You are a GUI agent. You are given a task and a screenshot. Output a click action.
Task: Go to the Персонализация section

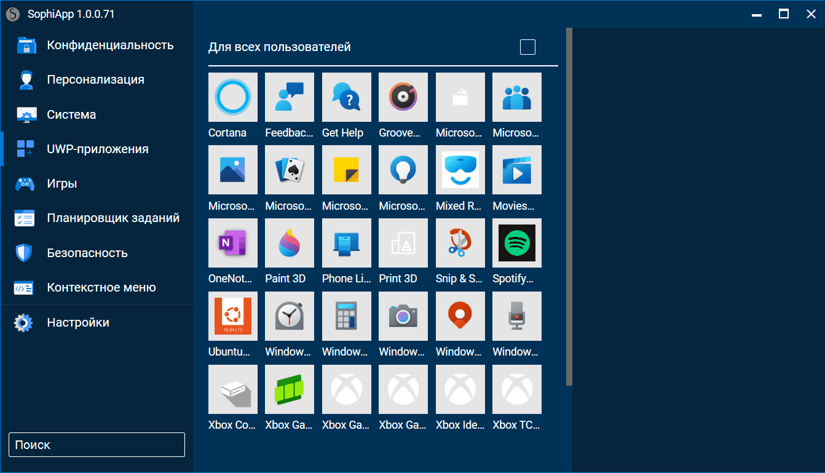click(97, 79)
